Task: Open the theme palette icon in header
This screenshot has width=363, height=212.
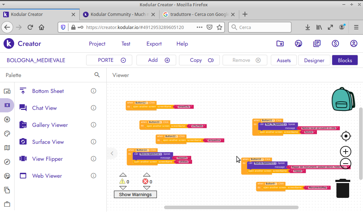Action: (x=298, y=43)
